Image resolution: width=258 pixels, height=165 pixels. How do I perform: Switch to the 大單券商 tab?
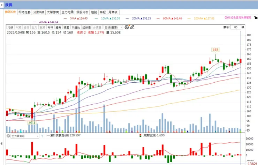(x=53, y=12)
